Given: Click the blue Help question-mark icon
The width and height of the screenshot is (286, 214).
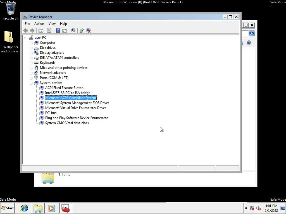Looking at the screenshot, I should tap(58, 30).
